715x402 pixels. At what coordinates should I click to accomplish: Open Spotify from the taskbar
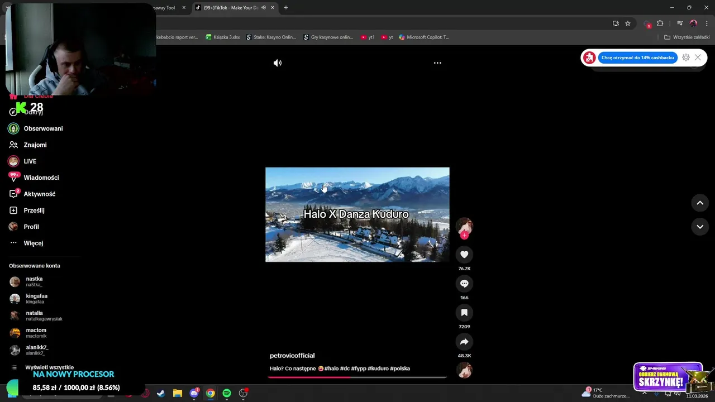[227, 393]
